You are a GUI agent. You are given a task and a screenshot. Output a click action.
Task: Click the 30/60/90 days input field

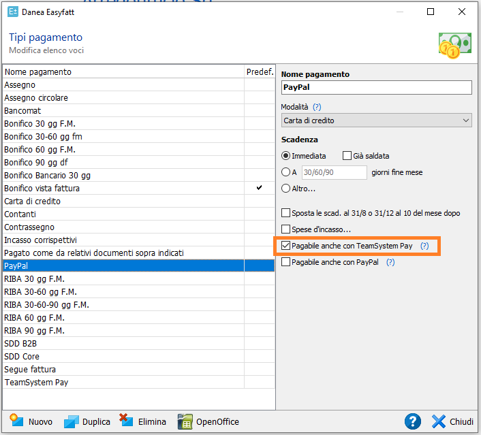tap(334, 172)
